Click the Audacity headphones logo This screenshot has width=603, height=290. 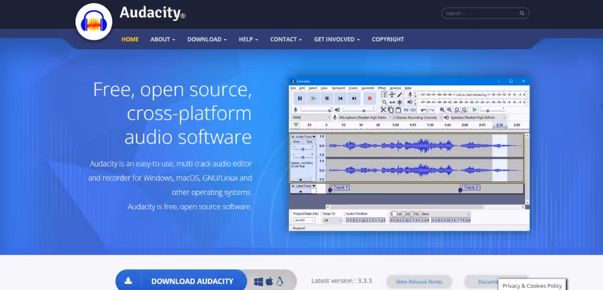(94, 22)
